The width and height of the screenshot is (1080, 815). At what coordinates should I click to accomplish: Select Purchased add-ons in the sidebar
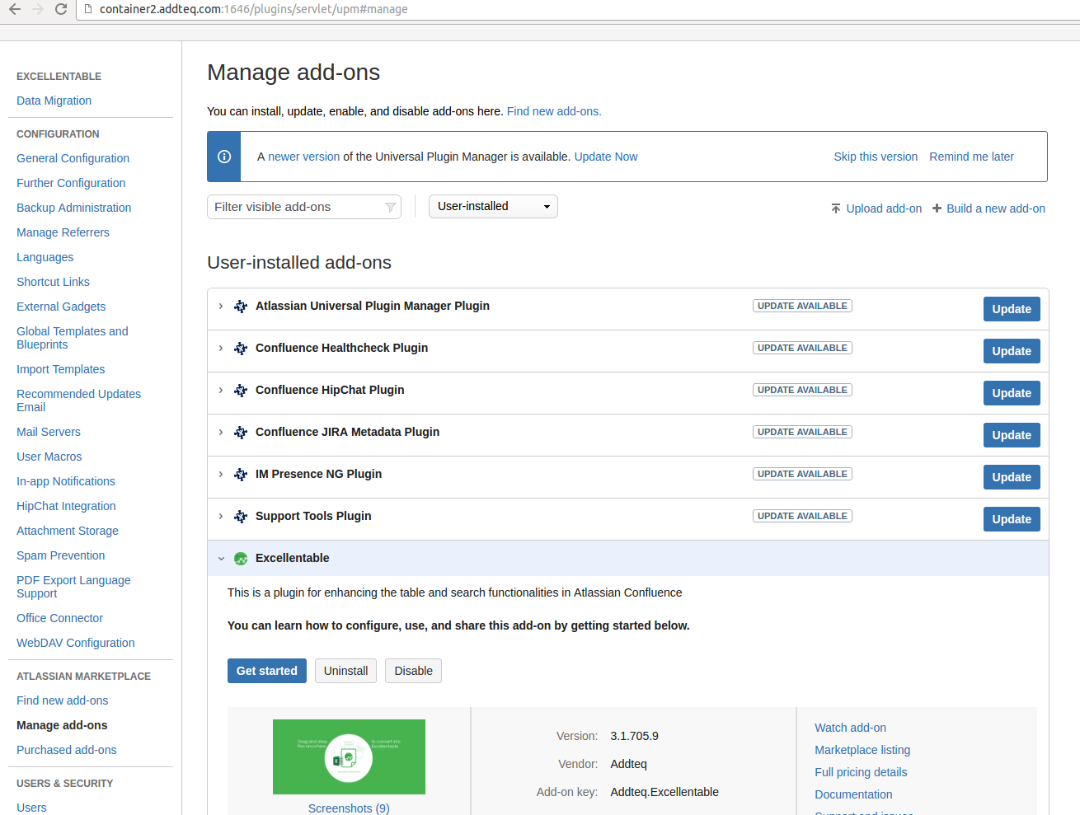(x=67, y=750)
